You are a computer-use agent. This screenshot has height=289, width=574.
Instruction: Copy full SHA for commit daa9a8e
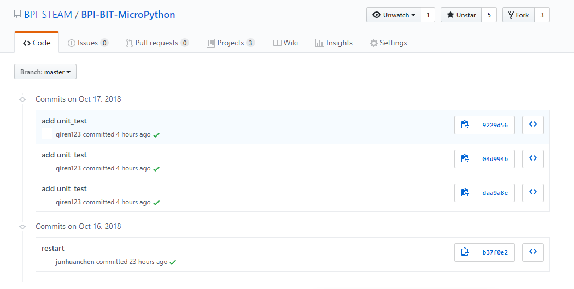pos(465,193)
